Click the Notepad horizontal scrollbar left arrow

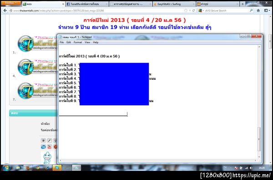(61, 160)
